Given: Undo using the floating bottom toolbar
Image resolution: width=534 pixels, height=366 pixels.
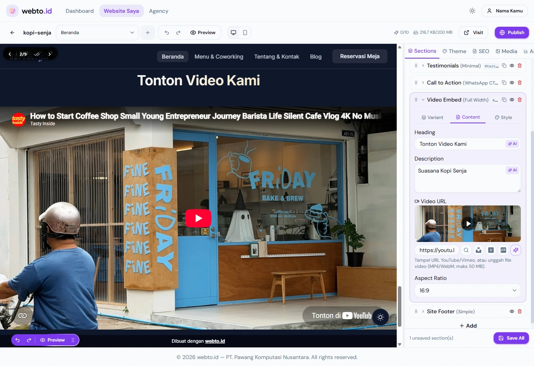Looking at the screenshot, I should [17, 340].
